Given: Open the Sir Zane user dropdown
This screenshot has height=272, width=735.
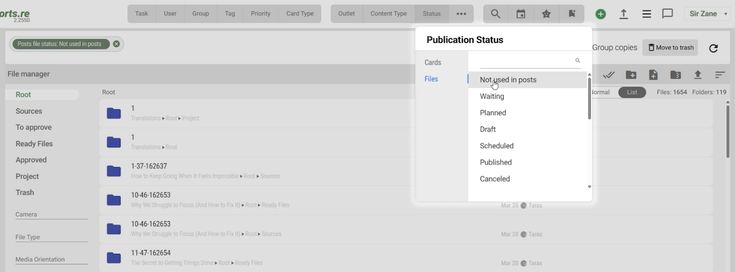Looking at the screenshot, I should [708, 14].
